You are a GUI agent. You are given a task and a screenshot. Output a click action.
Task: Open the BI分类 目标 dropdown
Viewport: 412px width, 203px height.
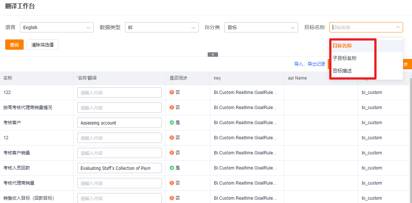261,27
